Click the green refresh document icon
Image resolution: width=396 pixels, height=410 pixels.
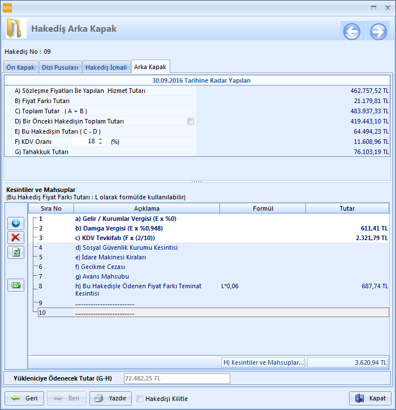tap(15, 253)
